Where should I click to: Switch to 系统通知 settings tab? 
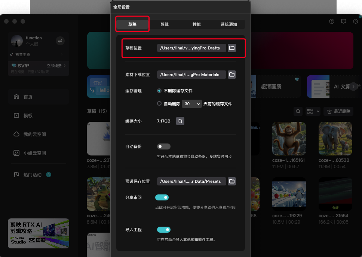pyautogui.click(x=229, y=24)
